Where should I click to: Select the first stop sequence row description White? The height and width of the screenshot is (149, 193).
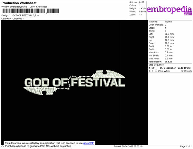167,71
